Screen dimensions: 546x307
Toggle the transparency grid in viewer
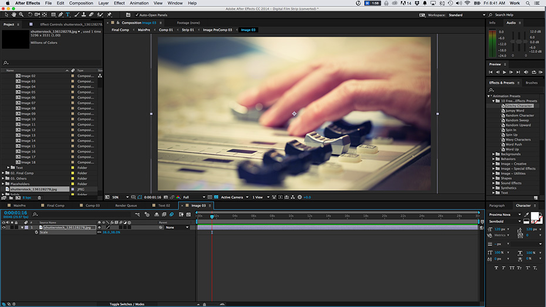click(216, 197)
